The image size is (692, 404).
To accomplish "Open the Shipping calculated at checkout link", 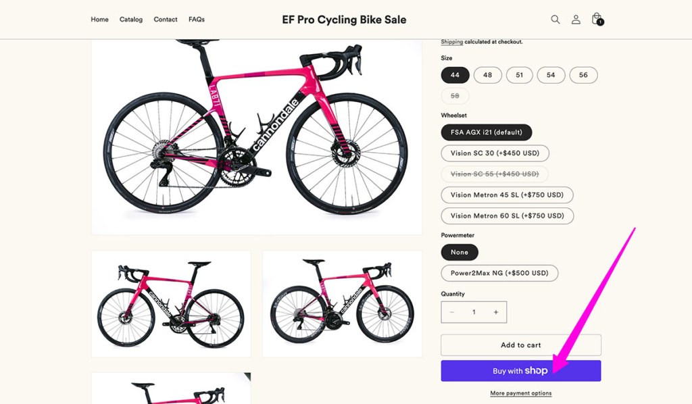I will (x=452, y=41).
